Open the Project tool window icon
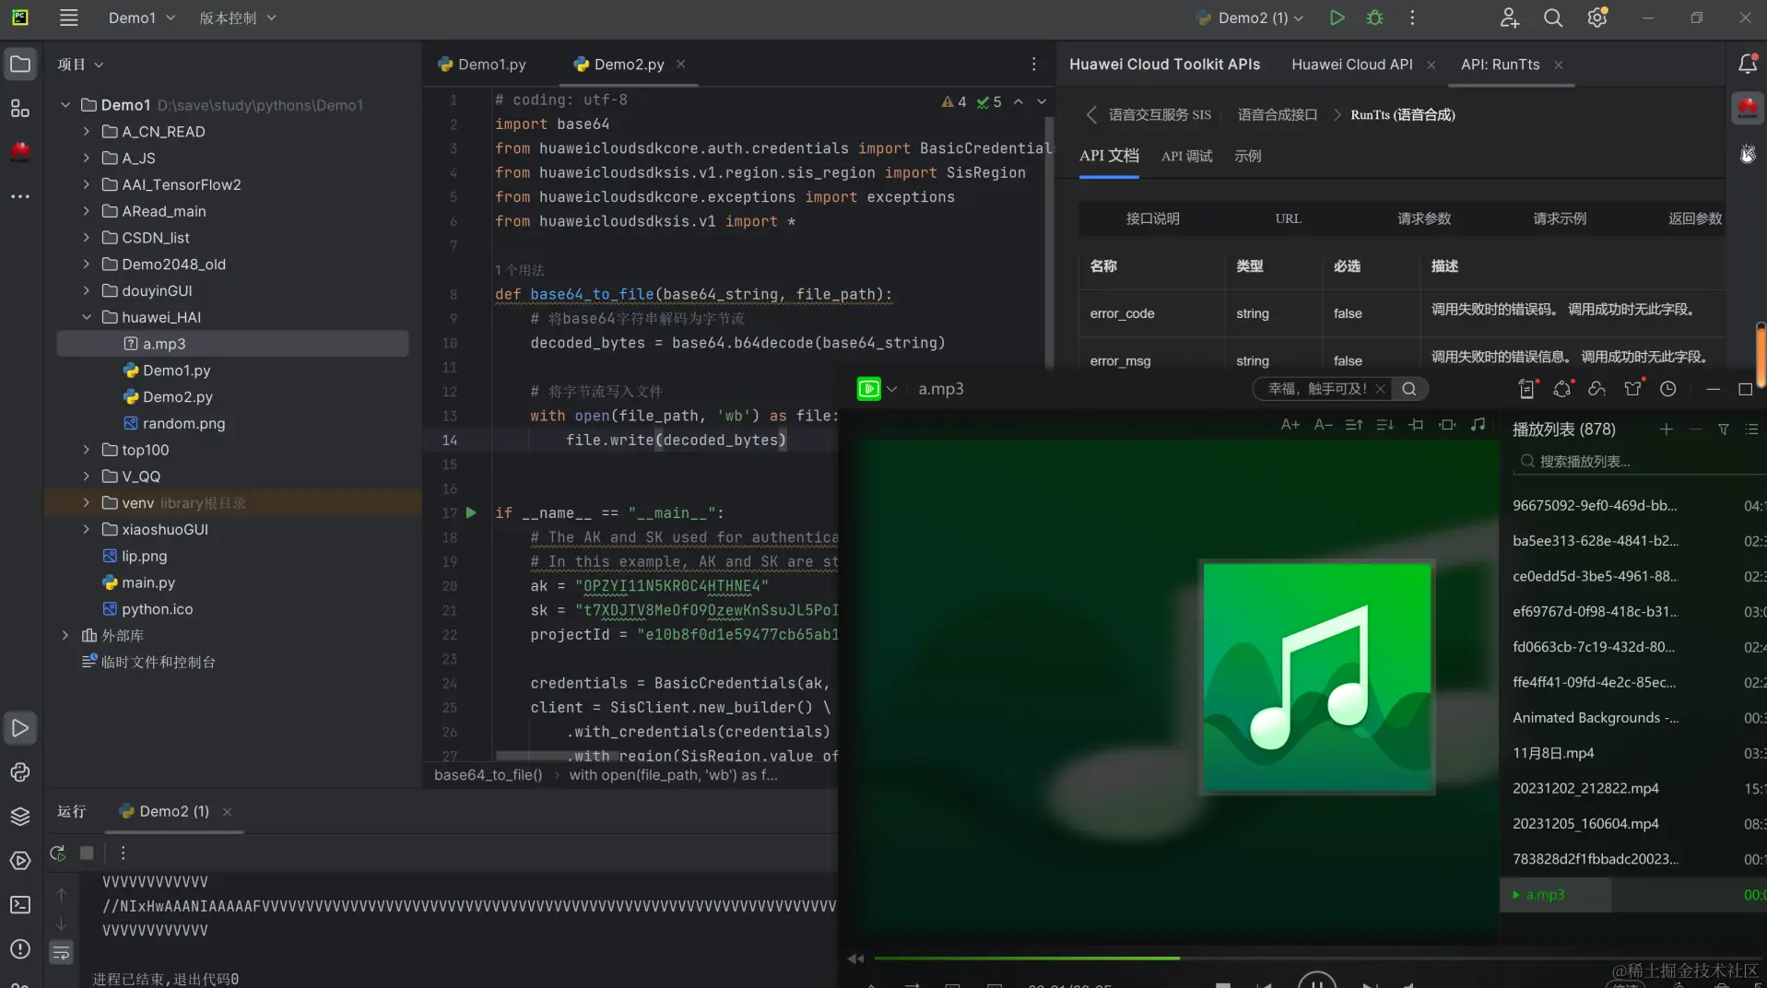Image resolution: width=1767 pixels, height=988 pixels. click(20, 65)
